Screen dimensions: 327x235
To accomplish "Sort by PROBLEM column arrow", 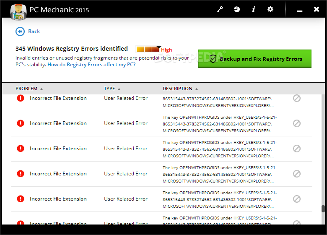I will [42, 89].
